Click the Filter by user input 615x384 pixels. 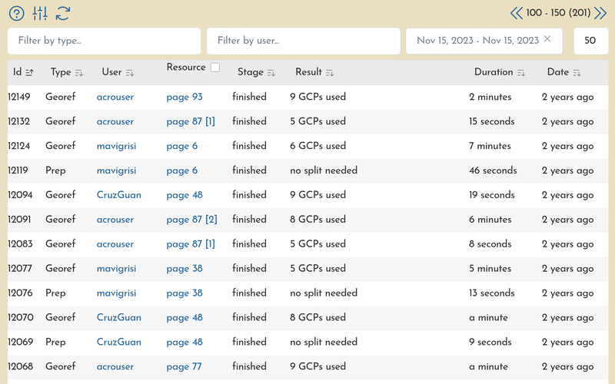[x=303, y=41]
